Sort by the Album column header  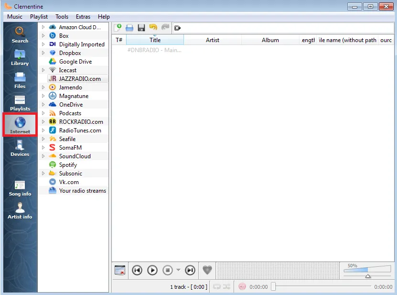pos(270,40)
